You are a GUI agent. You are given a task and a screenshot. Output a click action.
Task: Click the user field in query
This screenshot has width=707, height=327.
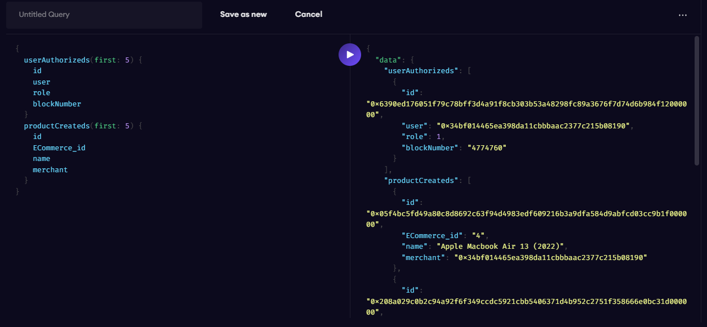coord(42,82)
